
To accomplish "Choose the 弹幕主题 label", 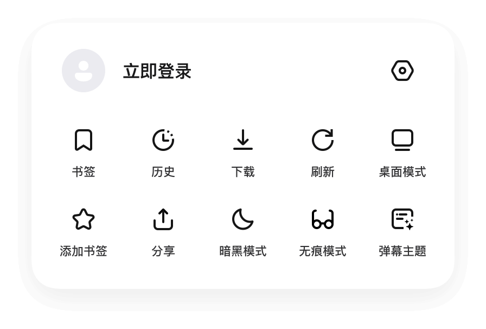I will (x=402, y=251).
